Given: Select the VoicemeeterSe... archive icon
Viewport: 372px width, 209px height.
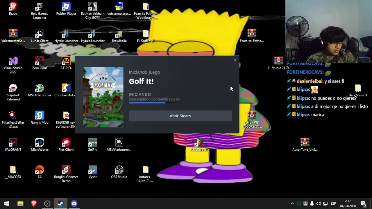Looking at the screenshot, I should 13,36.
